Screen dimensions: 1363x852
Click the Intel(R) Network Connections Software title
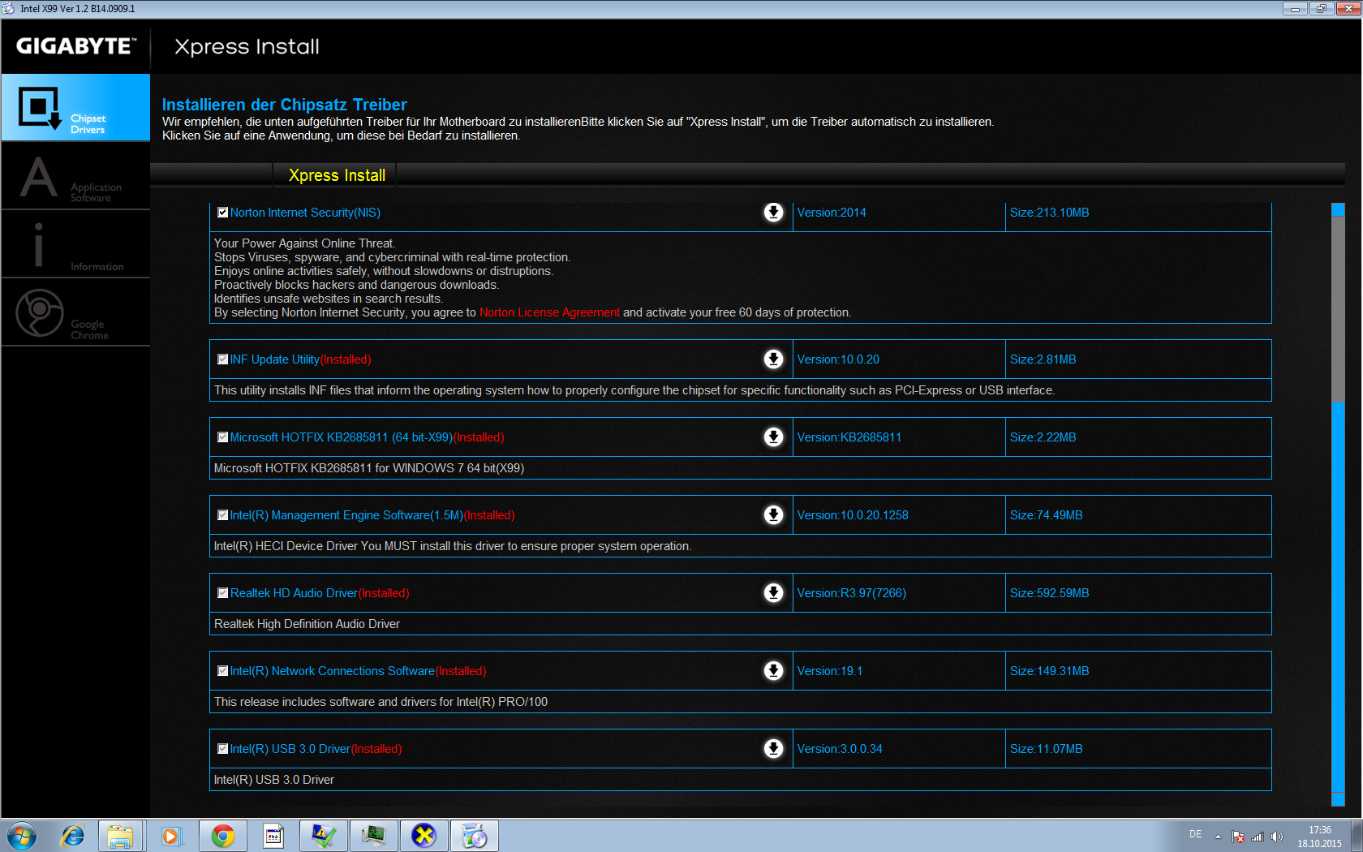tap(333, 671)
